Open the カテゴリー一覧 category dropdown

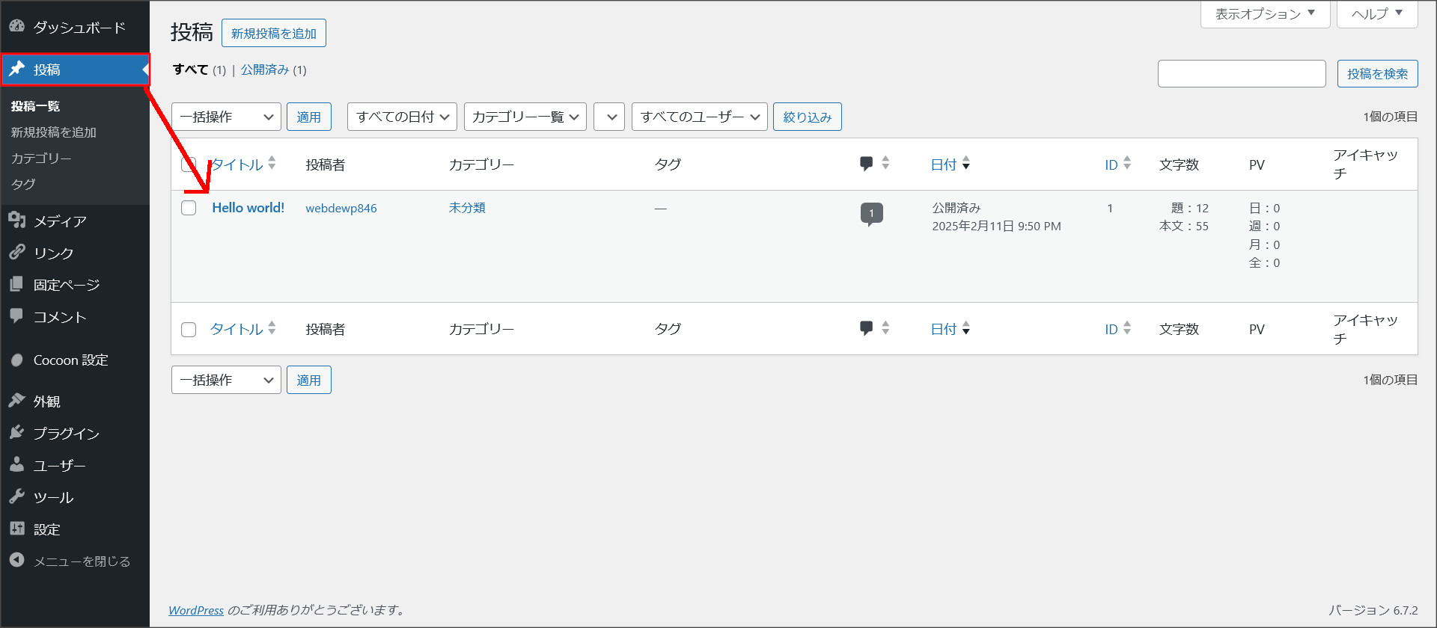click(x=525, y=117)
